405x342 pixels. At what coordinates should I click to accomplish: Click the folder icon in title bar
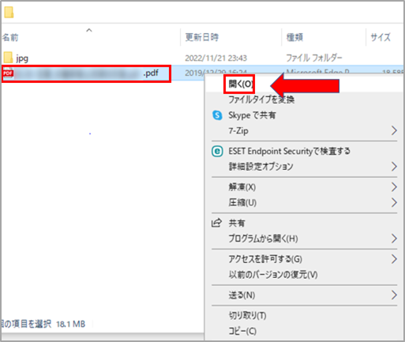[x=9, y=13]
